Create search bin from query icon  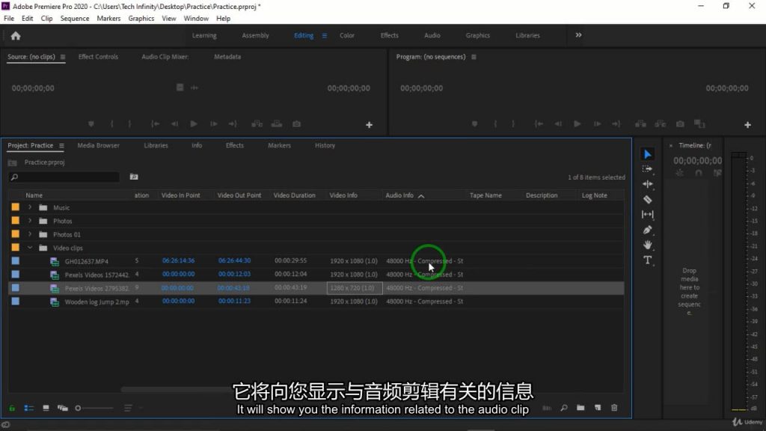point(134,177)
